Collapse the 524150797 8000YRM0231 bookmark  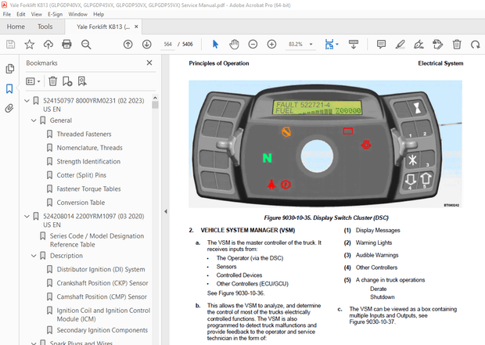click(x=27, y=101)
